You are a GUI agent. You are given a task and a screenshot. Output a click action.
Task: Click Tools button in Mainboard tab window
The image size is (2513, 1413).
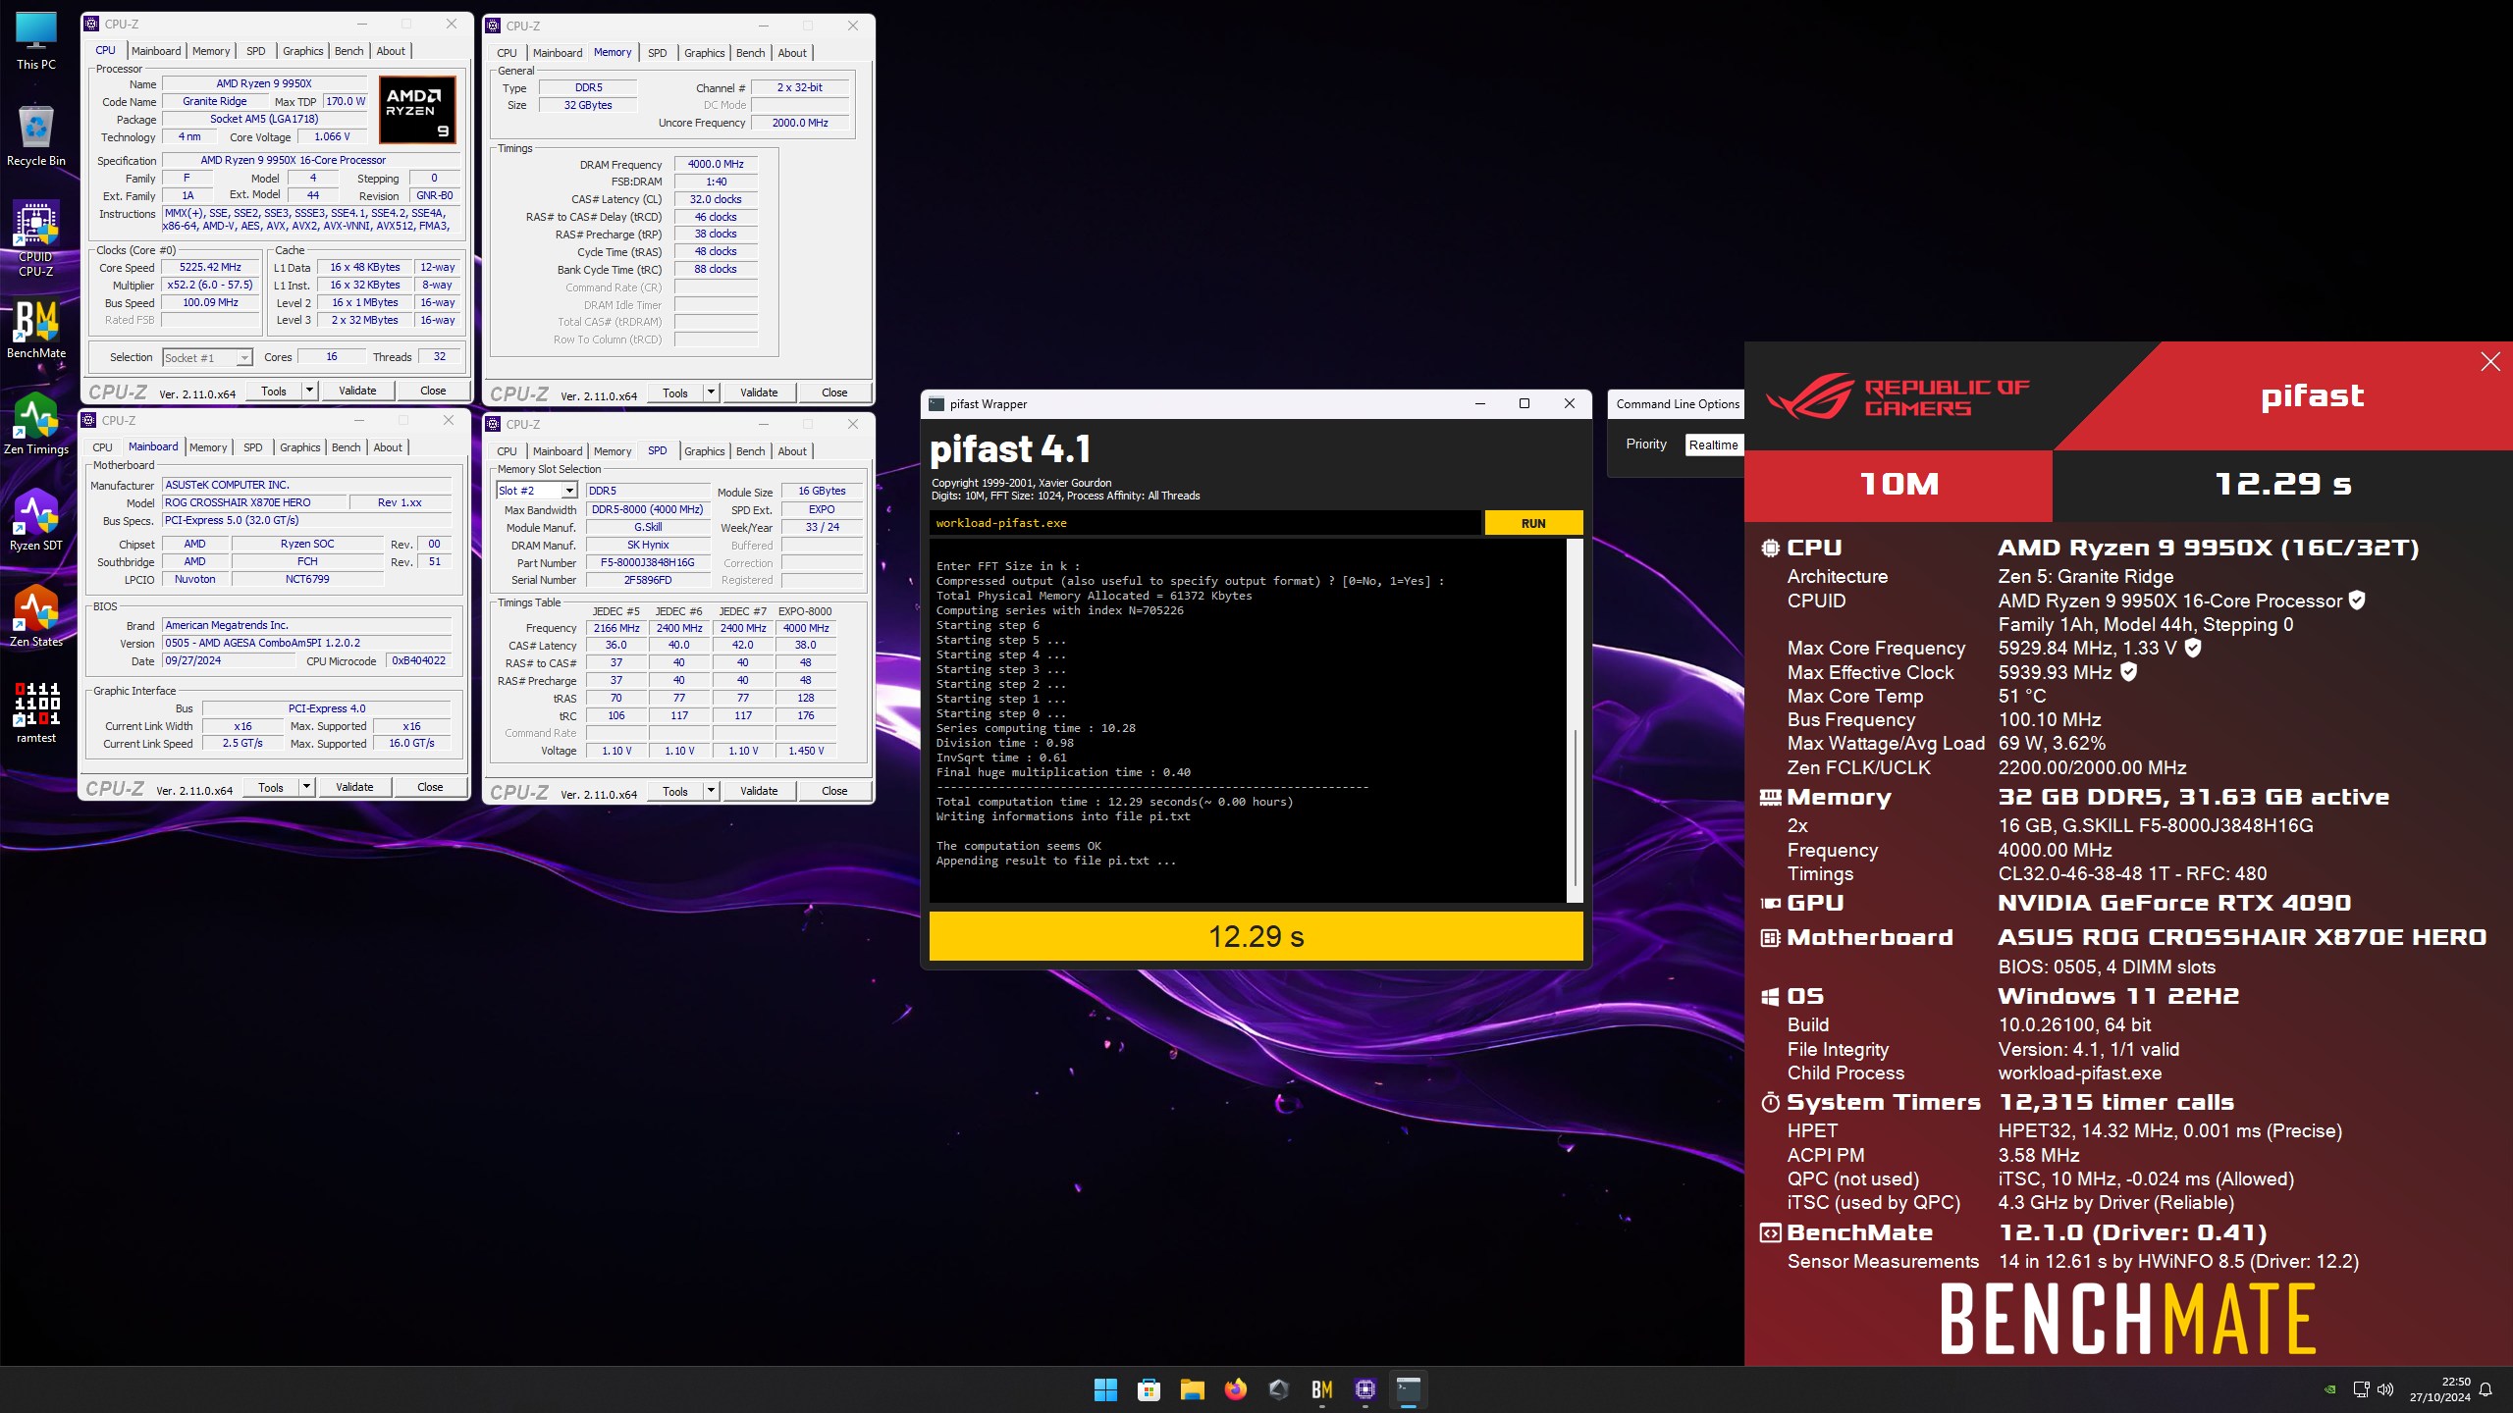(270, 787)
